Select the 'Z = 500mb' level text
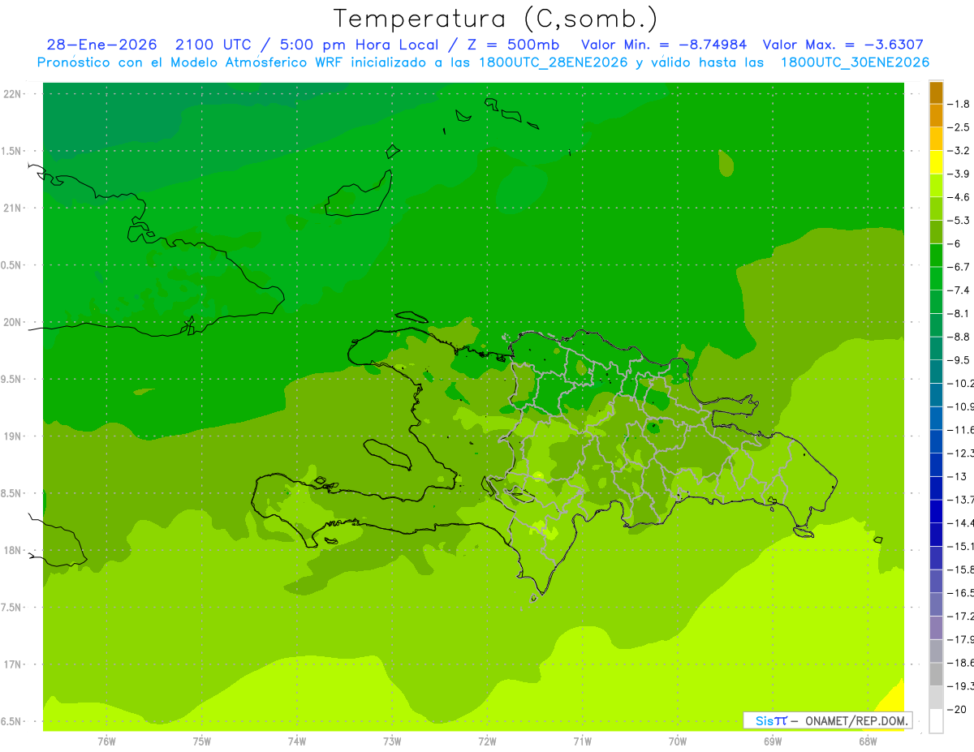This screenshot has width=974, height=752. point(514,45)
